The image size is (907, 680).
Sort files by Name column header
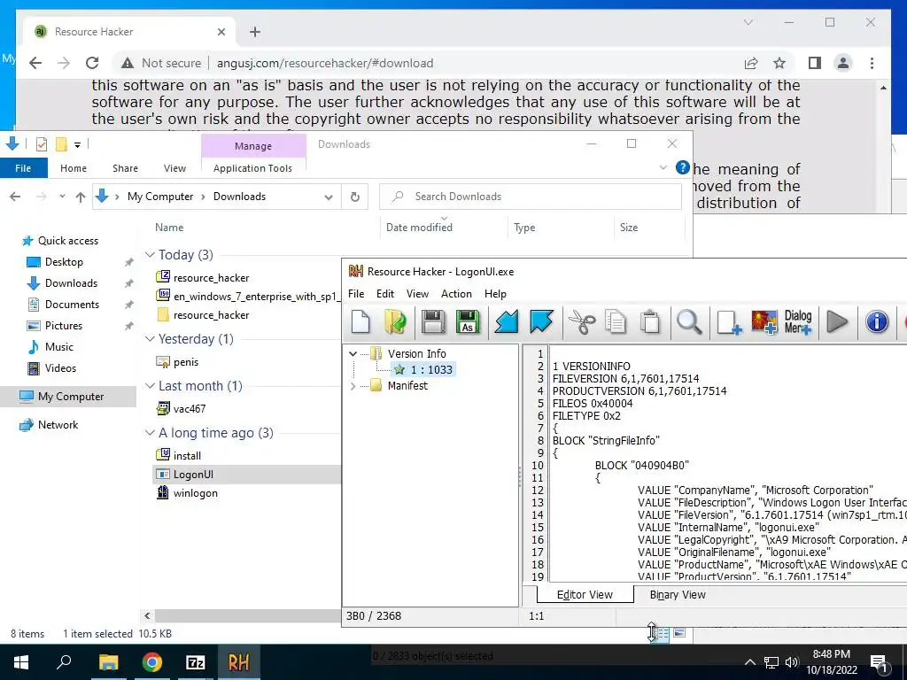click(169, 228)
